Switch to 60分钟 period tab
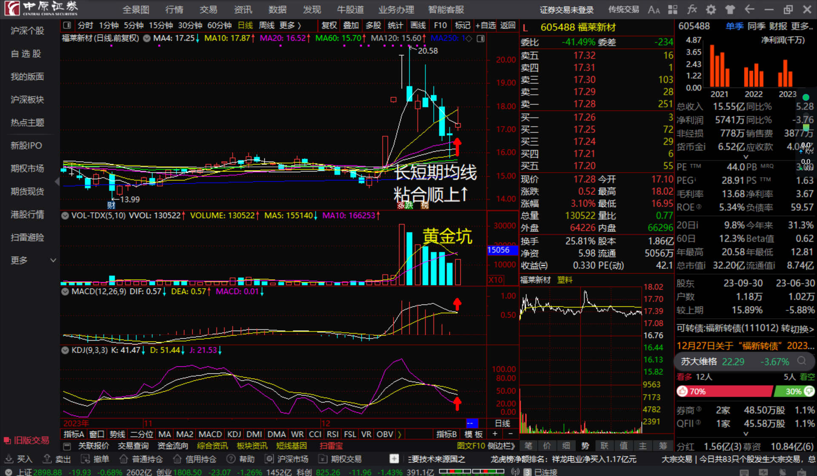Screen dimensions: 817x476 (x=219, y=26)
